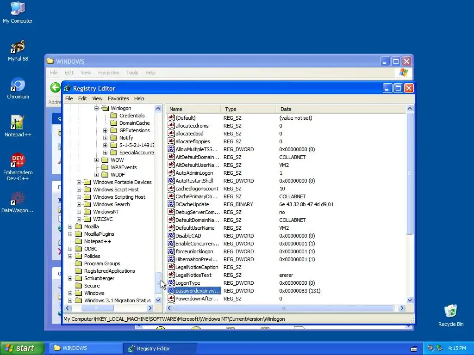Expand the WOW key
Image resolution: width=474 pixels, height=355 pixels.
[96, 160]
